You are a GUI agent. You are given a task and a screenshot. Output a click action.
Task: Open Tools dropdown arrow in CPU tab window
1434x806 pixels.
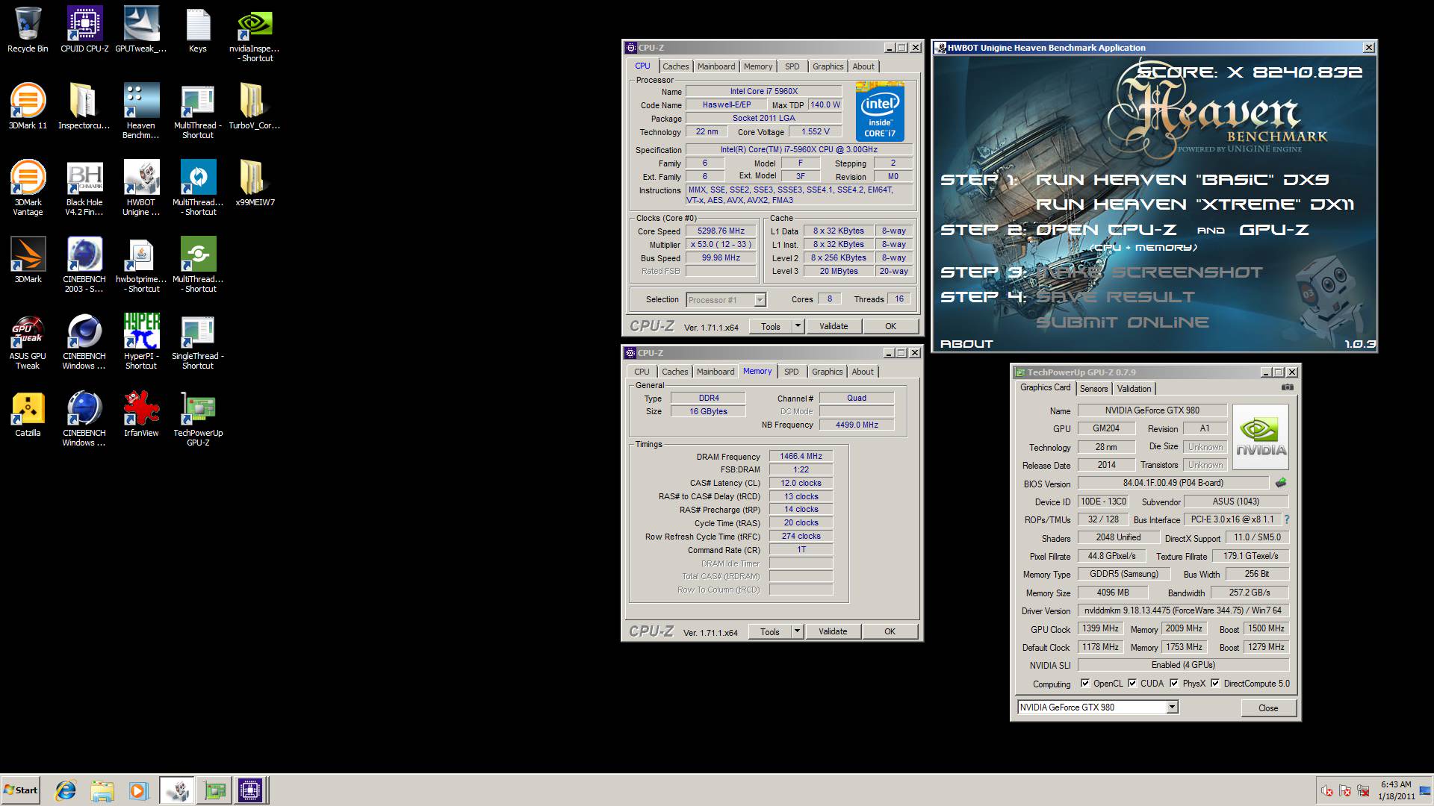click(x=798, y=326)
